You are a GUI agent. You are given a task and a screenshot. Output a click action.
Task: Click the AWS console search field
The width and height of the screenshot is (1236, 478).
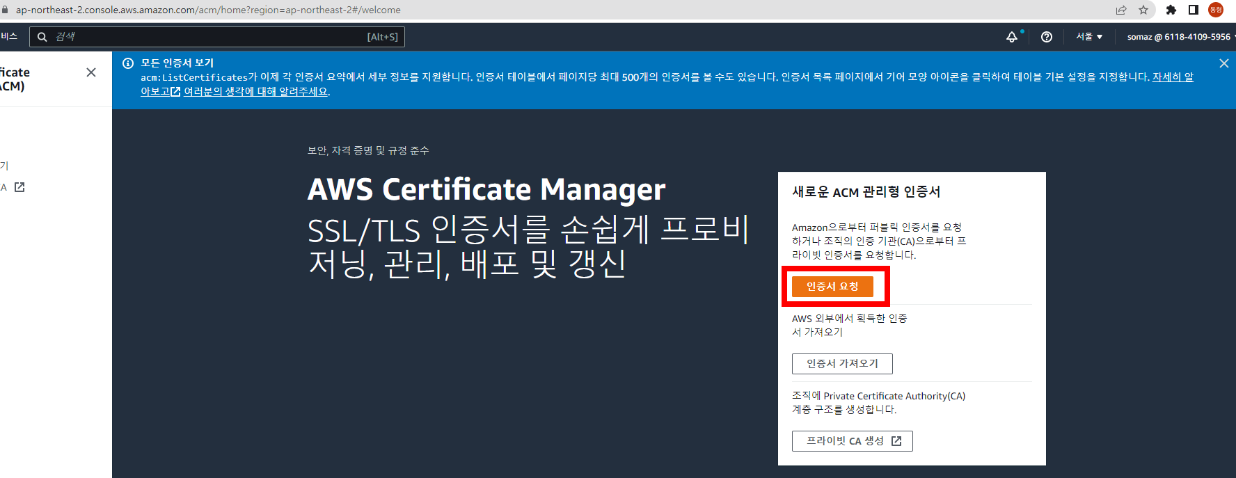click(217, 37)
